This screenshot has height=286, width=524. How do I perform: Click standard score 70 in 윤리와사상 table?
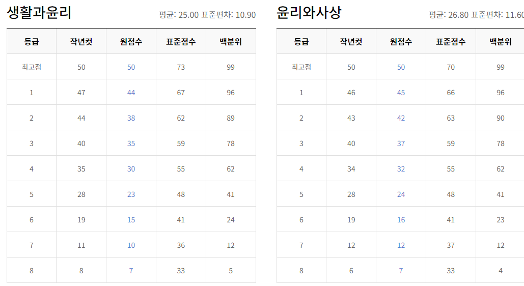(451, 67)
